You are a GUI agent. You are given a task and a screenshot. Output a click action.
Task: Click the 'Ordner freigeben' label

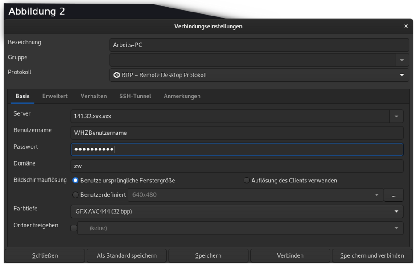[36, 225]
